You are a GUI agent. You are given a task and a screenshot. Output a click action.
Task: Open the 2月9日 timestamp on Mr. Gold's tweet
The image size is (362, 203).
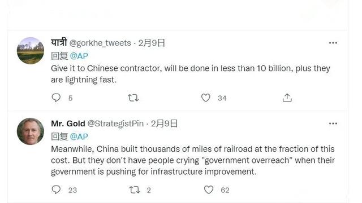click(165, 123)
